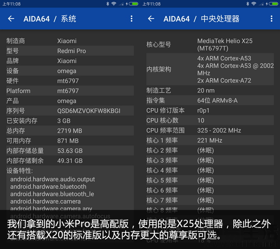The width and height of the screenshot is (280, 249).
Task: Tap the AIDA64 / 中央处理器 title
Action: (202, 19)
